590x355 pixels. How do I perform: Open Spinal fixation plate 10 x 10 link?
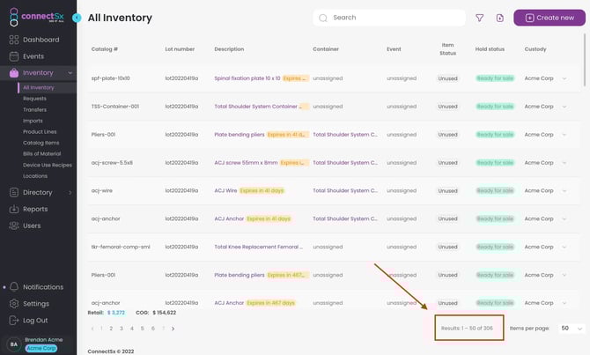(x=247, y=78)
